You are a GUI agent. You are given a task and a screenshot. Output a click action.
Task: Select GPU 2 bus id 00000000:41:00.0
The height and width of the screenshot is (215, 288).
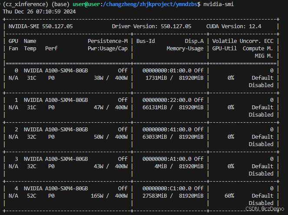pos(167,130)
